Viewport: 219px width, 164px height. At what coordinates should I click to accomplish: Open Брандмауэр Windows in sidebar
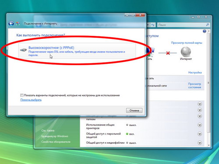(55, 136)
